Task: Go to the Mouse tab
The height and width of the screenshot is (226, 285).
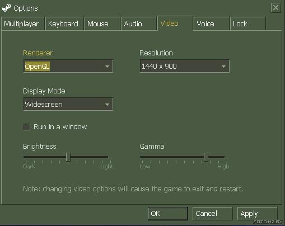Action: (x=102, y=23)
